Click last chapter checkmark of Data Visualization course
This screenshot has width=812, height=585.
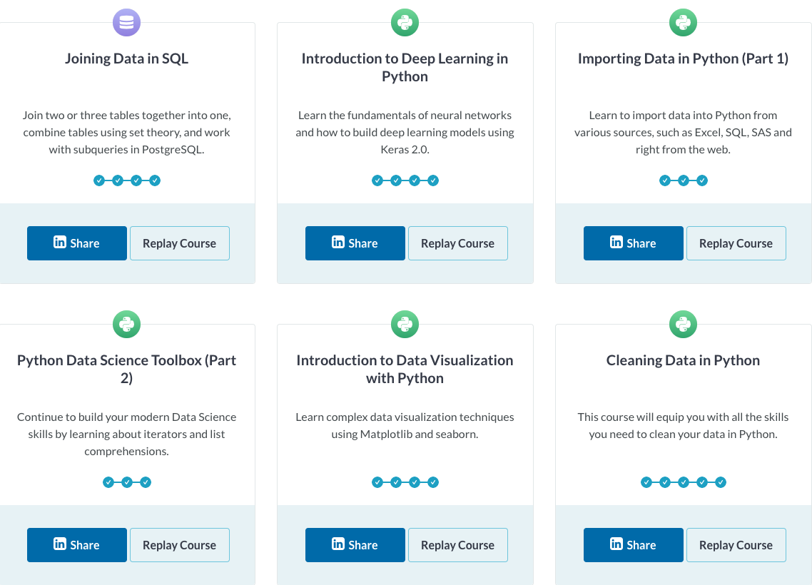click(433, 482)
